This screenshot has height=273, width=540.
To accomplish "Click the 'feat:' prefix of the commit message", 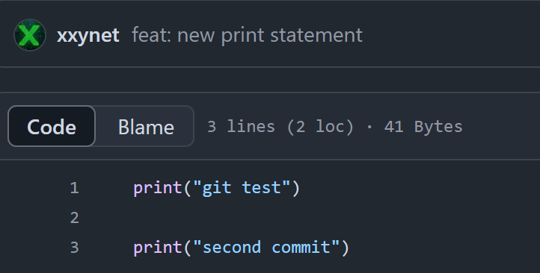I will [x=152, y=35].
